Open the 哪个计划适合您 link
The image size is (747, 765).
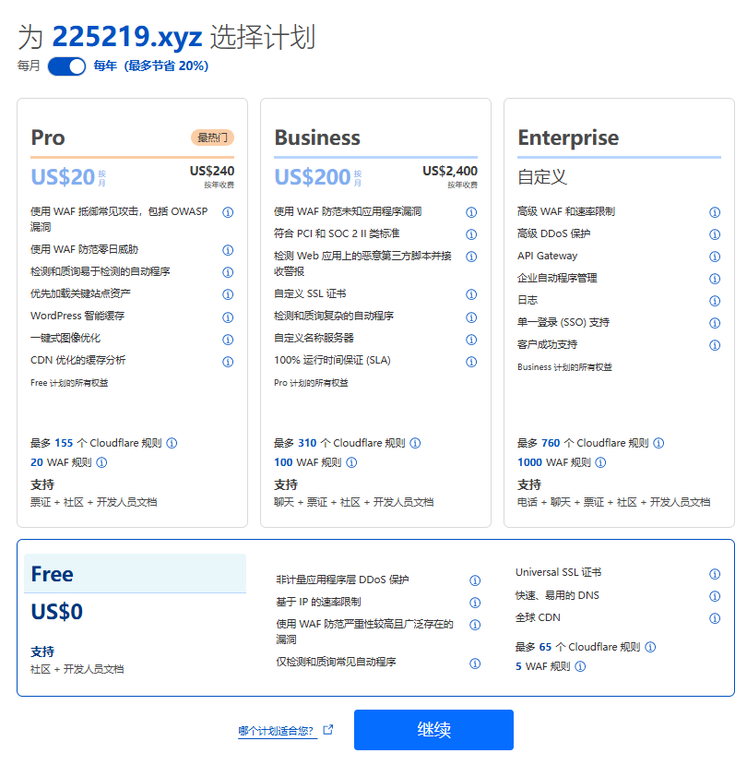277,731
